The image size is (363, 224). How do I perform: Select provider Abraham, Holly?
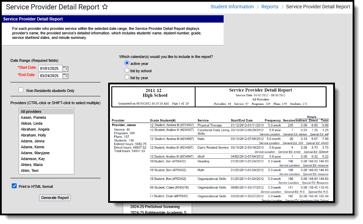(46, 135)
